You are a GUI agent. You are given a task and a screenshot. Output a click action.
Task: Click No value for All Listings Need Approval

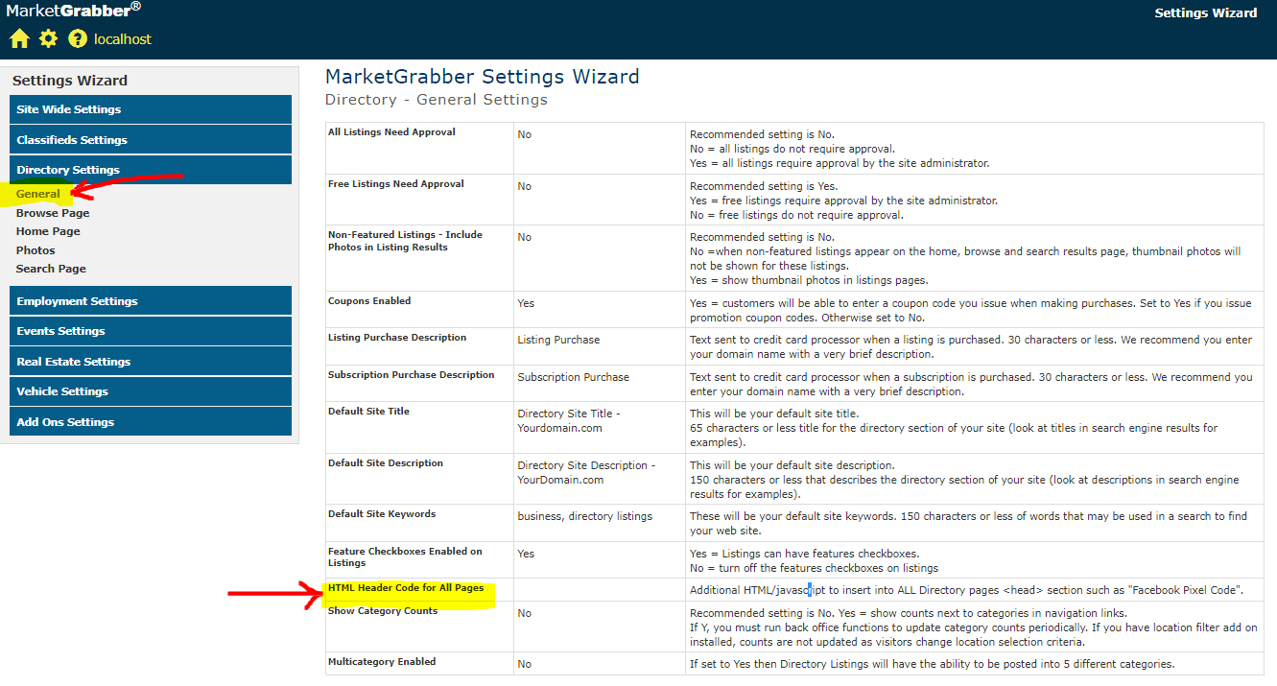pos(524,134)
